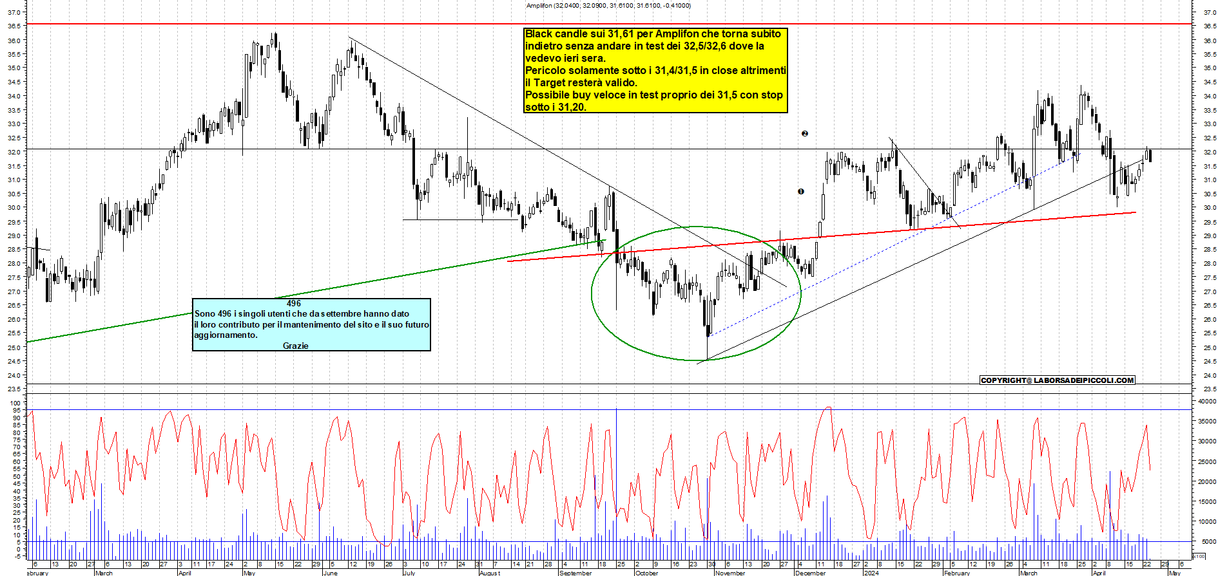Click the black circled number 2 marker
Viewport: 1218px width, 576px height.
805,134
